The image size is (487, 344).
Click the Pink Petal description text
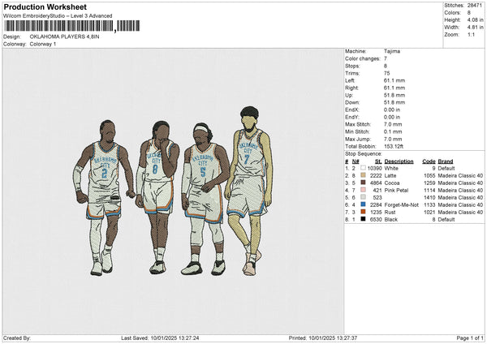[x=396, y=191]
